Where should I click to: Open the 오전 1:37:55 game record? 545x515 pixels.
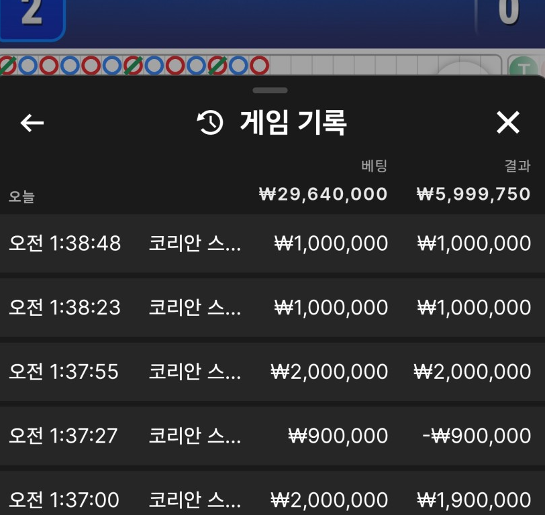[x=272, y=371]
